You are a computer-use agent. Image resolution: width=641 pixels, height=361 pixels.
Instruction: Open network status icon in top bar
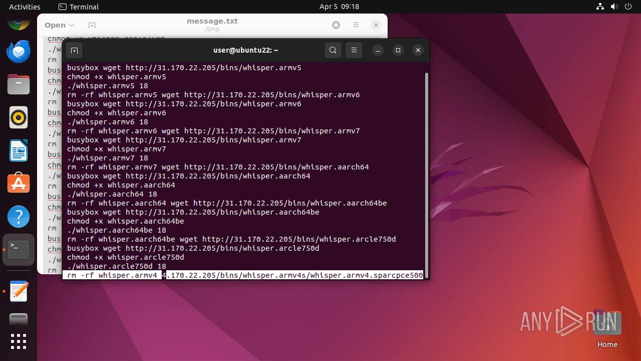[600, 7]
